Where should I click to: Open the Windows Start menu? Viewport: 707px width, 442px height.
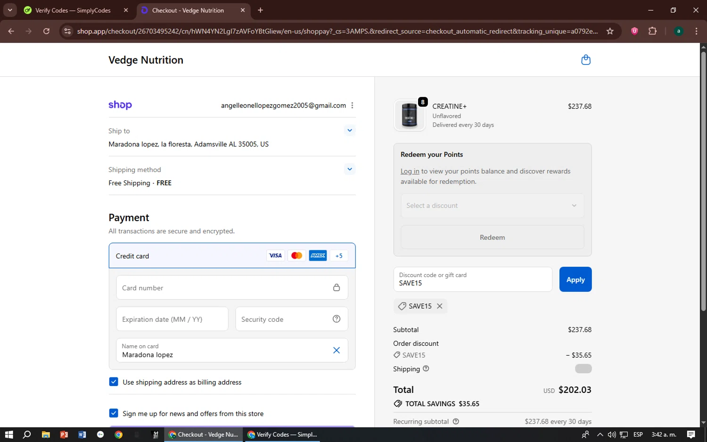9,434
